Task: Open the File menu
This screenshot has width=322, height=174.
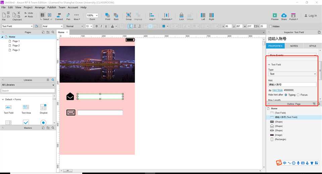Action: click(x=3, y=7)
